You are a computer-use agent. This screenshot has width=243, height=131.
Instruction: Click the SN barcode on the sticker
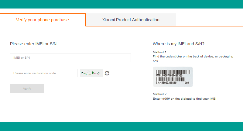pos(170,79)
